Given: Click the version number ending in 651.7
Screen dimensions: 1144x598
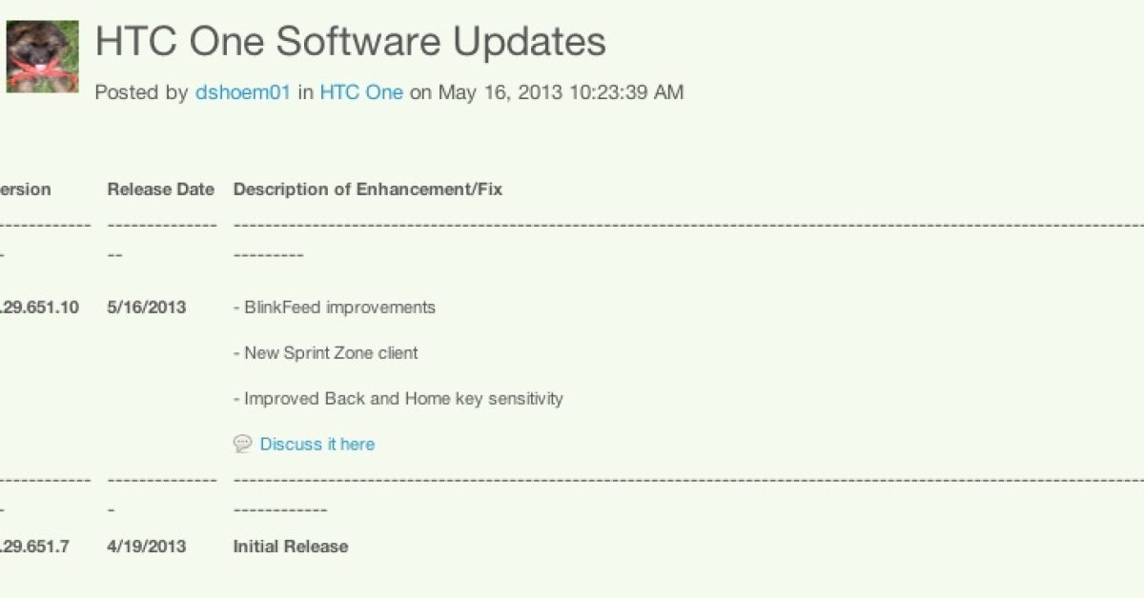Looking at the screenshot, I should [34, 547].
